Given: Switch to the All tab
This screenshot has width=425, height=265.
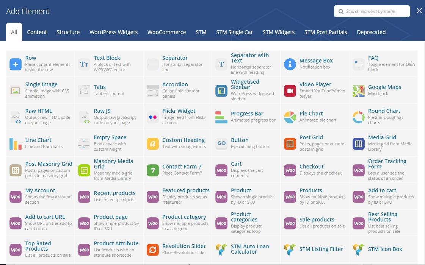Looking at the screenshot, I should coord(14,32).
